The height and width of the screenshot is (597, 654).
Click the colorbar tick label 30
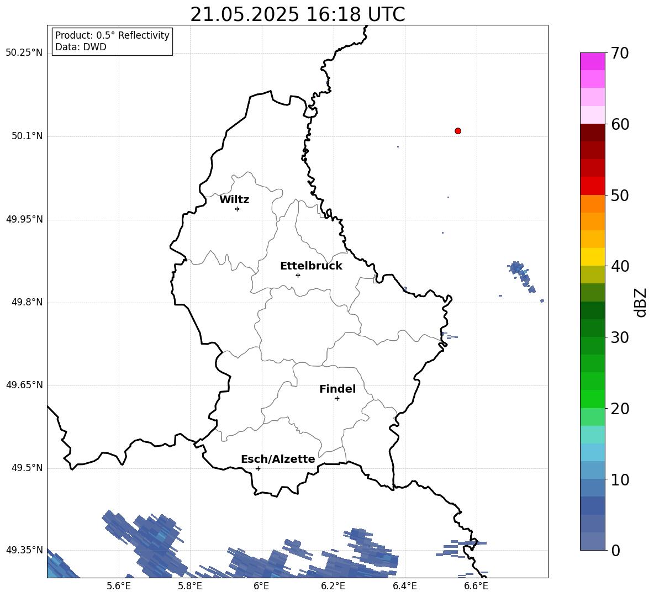[x=620, y=337]
